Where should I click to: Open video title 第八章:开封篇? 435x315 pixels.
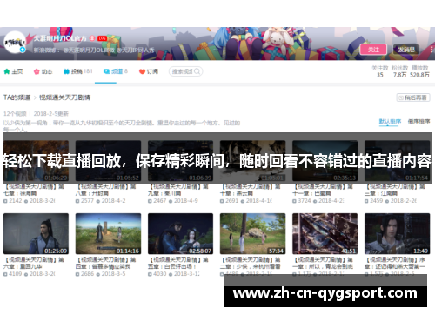[105, 190]
